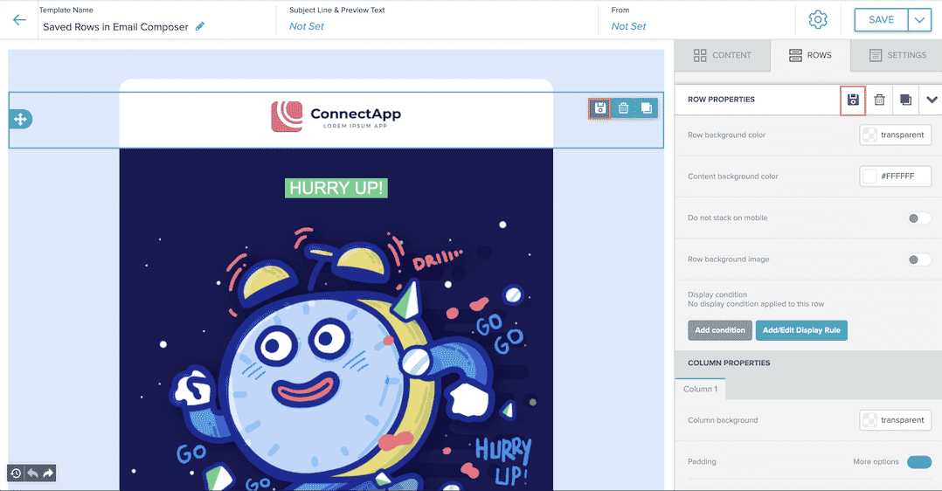
Task: Click trash icon on canvas row toolbar
Action: 623,108
